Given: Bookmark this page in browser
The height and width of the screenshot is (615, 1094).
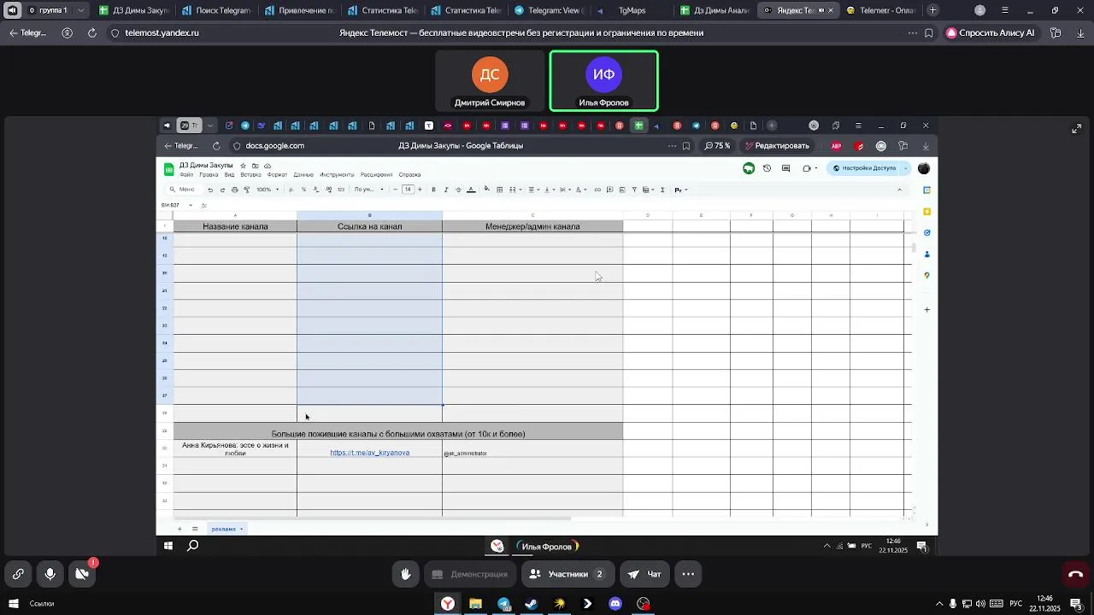Looking at the screenshot, I should pos(929,33).
